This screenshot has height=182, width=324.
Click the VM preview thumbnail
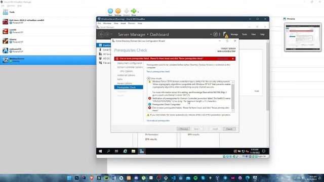click(303, 37)
